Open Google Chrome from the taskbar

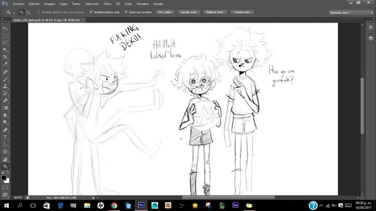pyautogui.click(x=114, y=205)
